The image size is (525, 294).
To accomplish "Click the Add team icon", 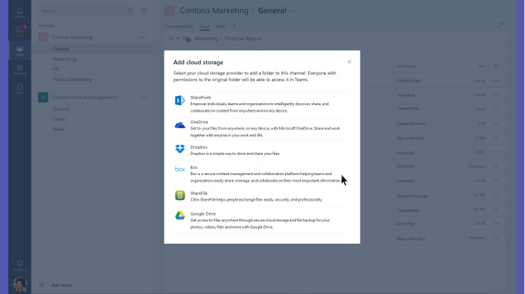I will tap(41, 285).
